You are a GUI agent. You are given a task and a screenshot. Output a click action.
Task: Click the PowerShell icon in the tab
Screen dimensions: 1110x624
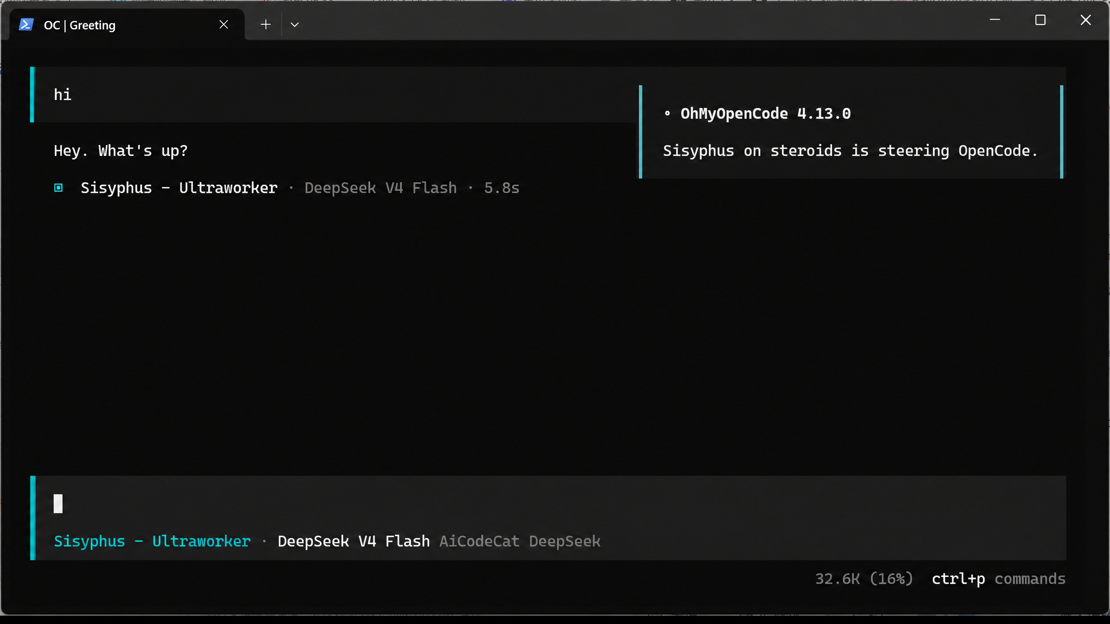click(x=26, y=25)
